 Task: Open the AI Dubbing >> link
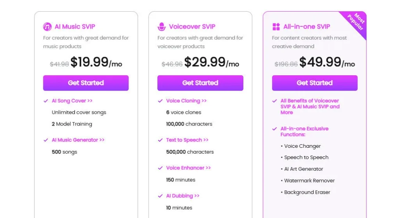point(183,196)
